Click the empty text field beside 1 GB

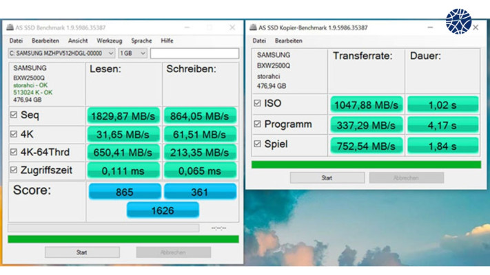pos(194,54)
